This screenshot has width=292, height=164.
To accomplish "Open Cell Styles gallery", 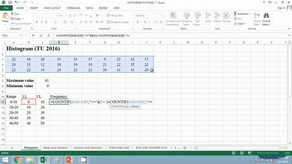I will [197, 19].
